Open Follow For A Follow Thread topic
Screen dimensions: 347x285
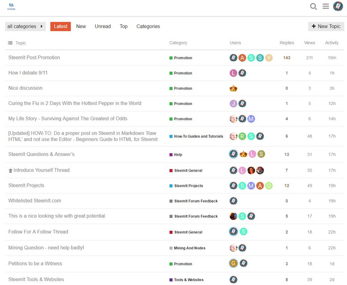pyautogui.click(x=38, y=232)
